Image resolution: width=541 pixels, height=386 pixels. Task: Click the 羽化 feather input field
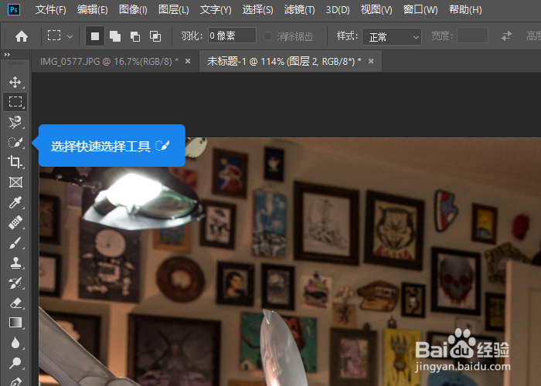(x=232, y=36)
